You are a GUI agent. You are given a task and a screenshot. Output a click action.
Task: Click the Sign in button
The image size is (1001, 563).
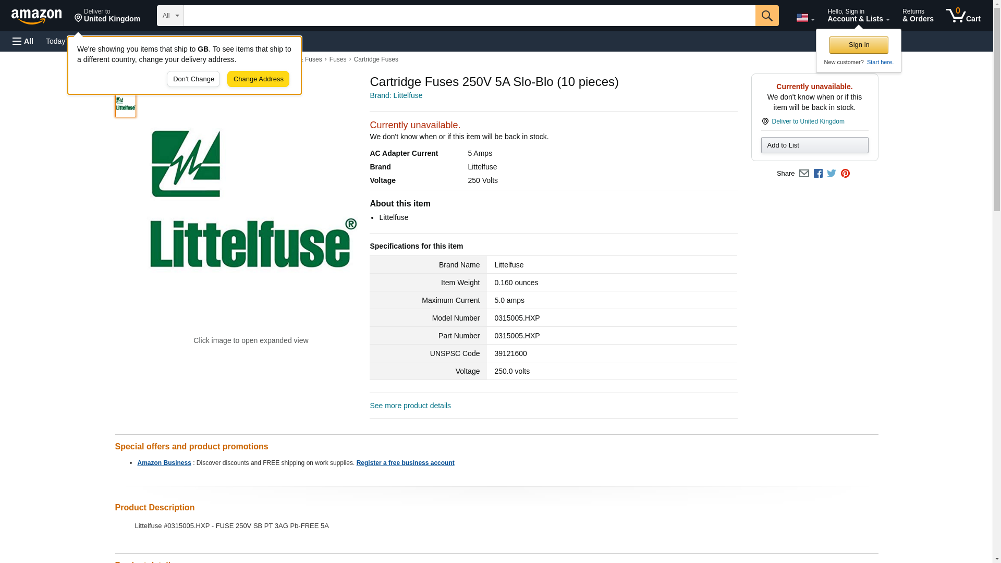tap(859, 45)
